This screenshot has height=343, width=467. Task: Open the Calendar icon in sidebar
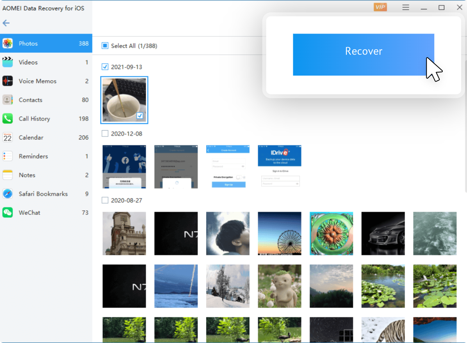point(7,137)
